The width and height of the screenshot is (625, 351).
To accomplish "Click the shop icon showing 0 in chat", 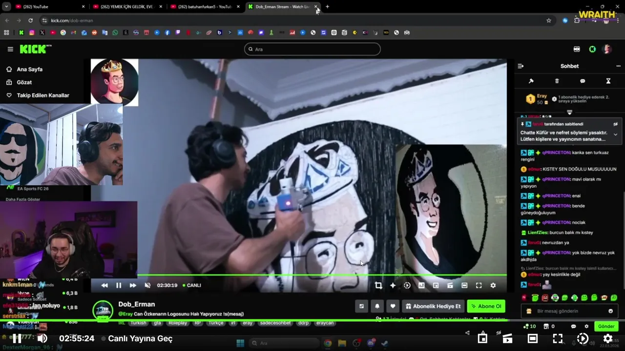I will click(x=550, y=326).
